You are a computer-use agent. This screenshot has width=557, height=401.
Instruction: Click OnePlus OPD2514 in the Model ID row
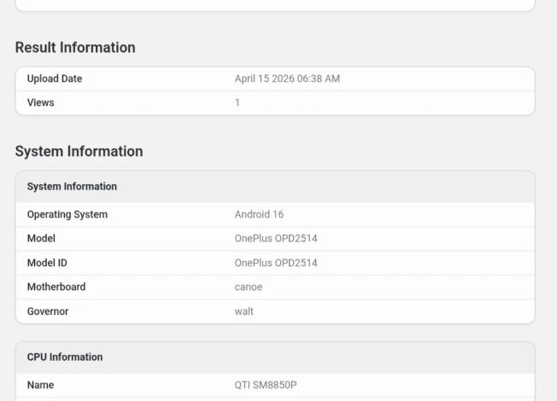click(276, 263)
